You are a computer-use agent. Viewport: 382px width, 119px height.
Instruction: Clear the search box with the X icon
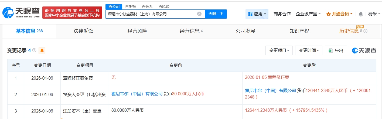199,14
